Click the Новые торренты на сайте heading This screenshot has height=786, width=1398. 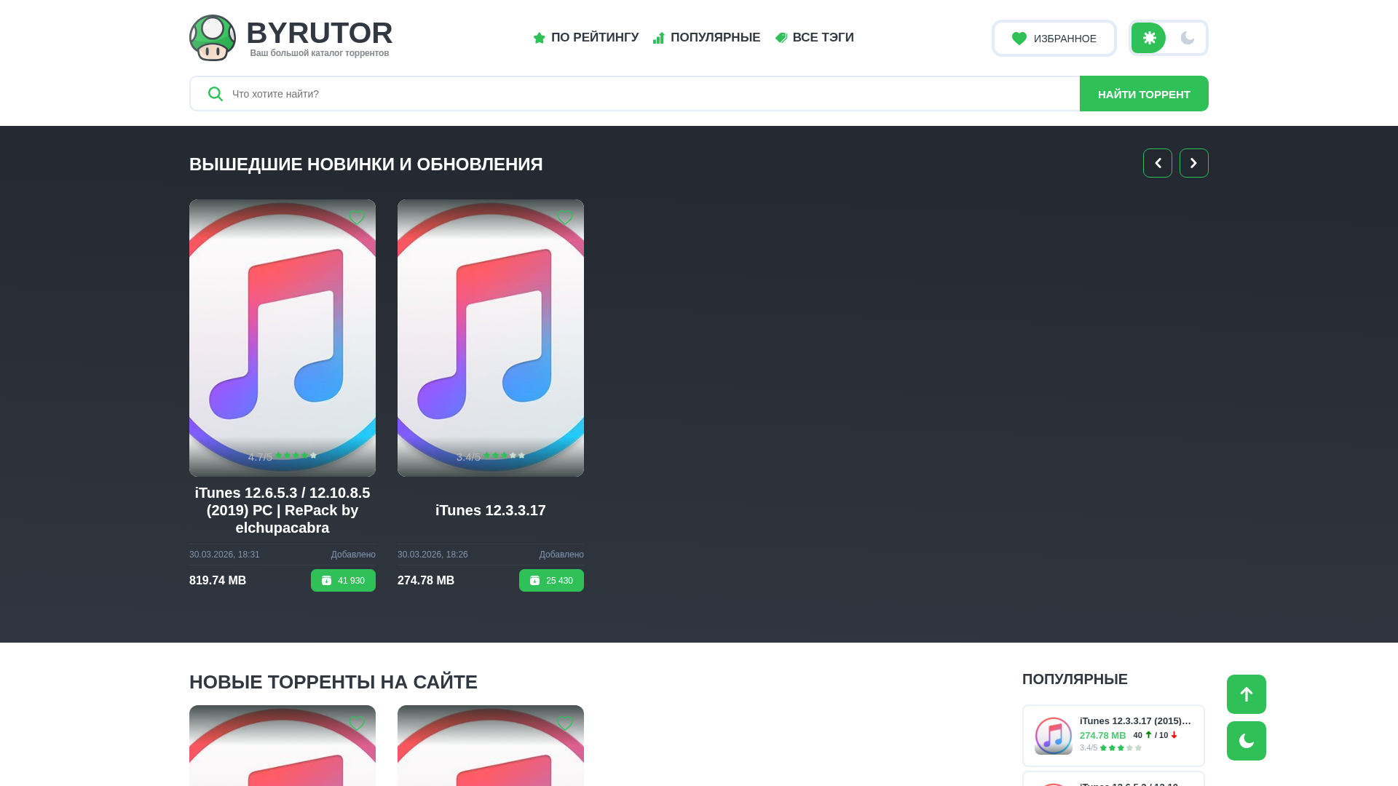pos(333,683)
